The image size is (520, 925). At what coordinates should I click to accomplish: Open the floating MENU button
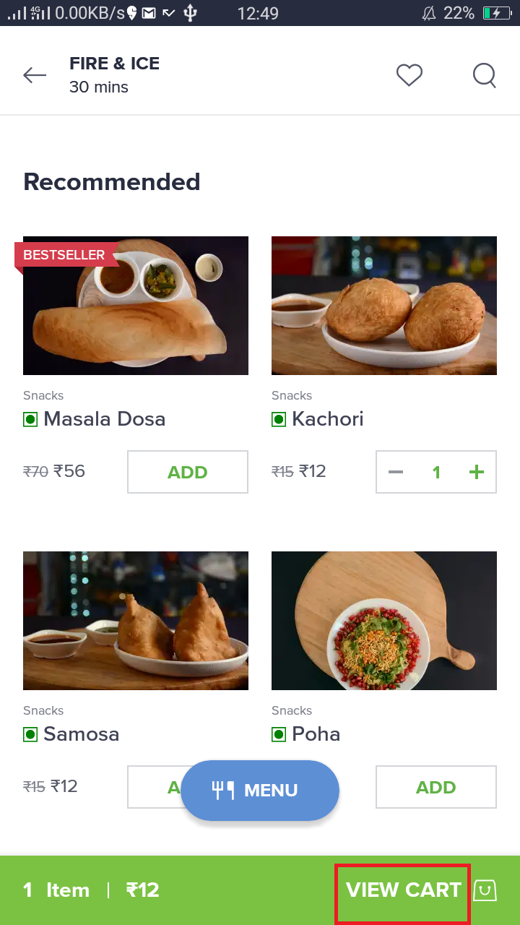tap(260, 791)
